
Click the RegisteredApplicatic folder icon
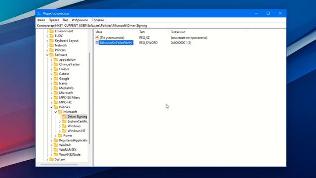pyautogui.click(x=56, y=140)
